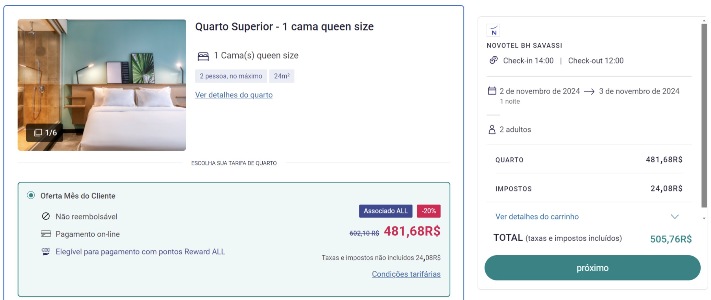Select the Oferta Mês do Cliente radio button
The width and height of the screenshot is (711, 300).
point(31,195)
